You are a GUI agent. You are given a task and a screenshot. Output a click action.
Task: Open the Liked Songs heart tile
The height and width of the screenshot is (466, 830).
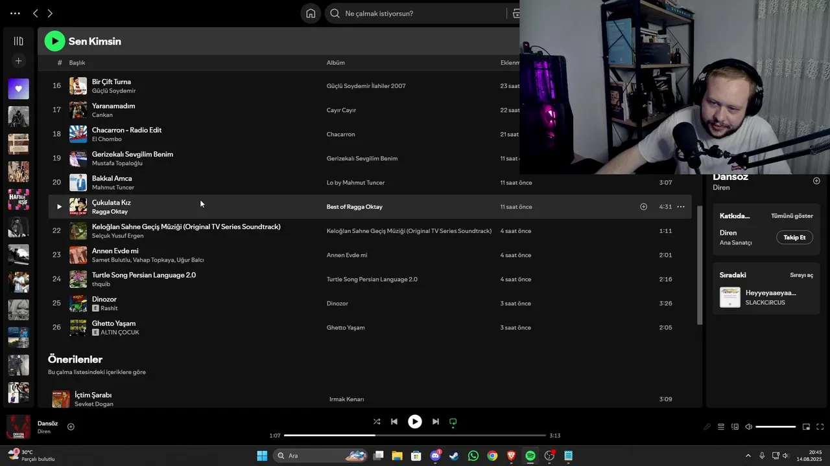pos(18,89)
